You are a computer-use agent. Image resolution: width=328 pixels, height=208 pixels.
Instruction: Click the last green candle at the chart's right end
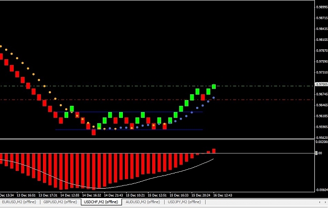(x=214, y=86)
